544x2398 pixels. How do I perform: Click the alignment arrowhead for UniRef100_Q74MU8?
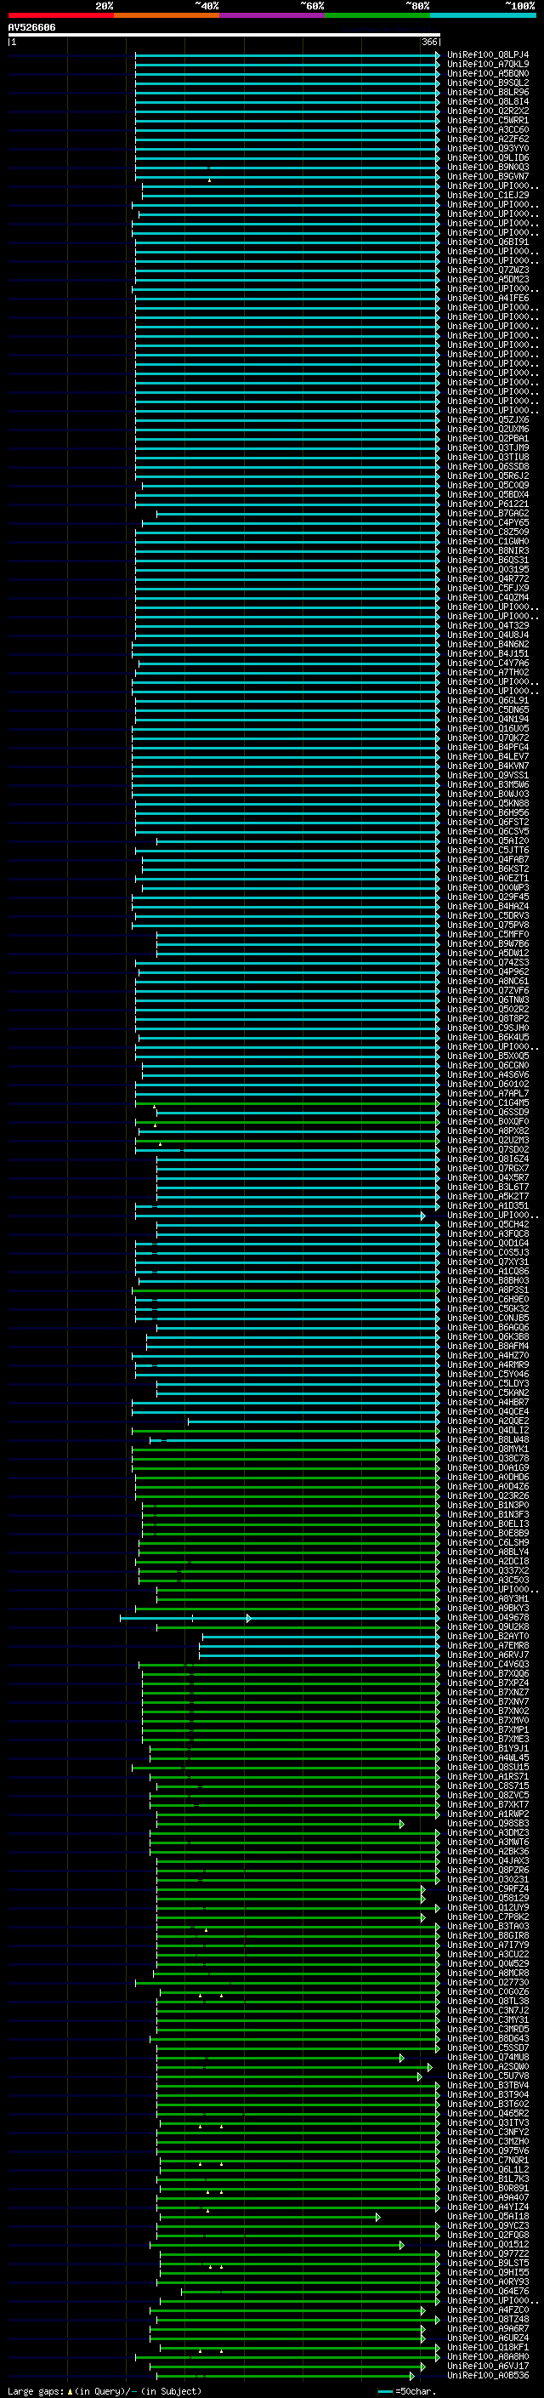click(x=402, y=2057)
